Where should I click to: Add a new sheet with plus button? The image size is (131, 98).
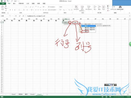click(47, 94)
